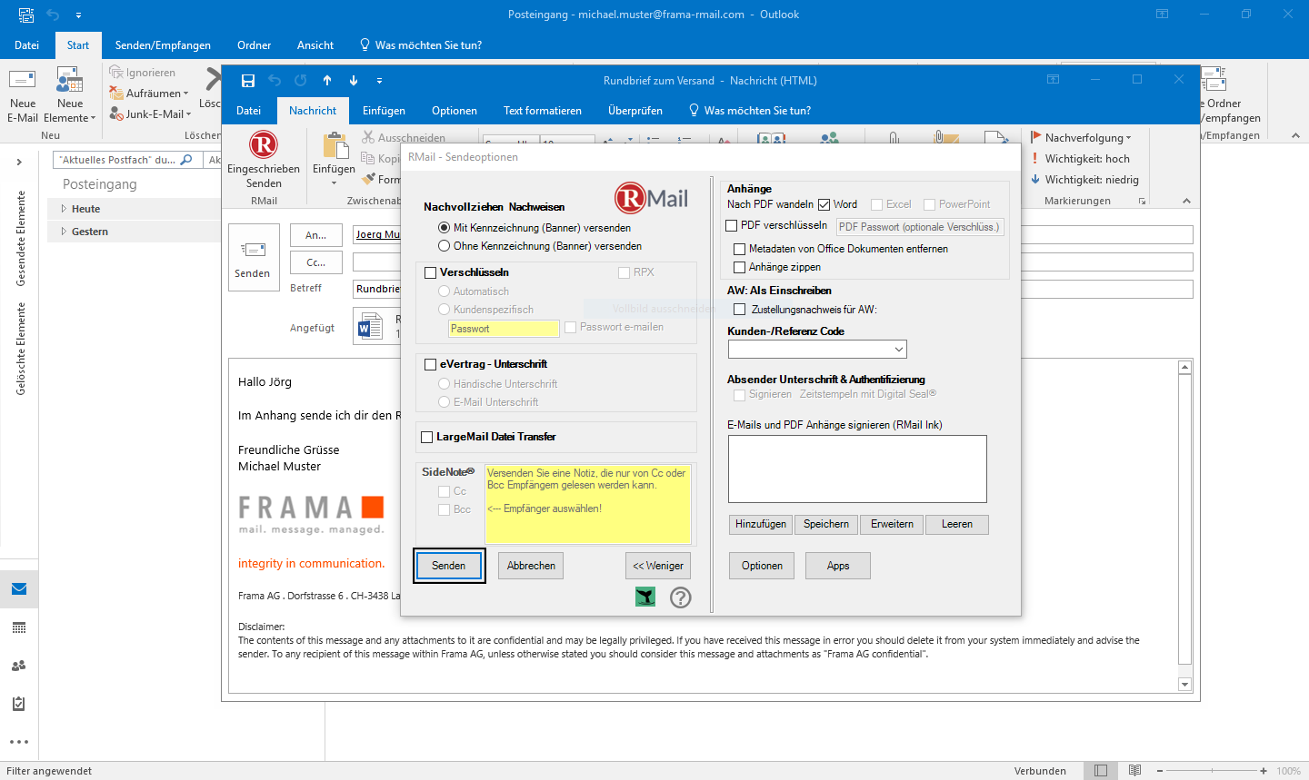Click the Ignorieren icon in Outlook ribbon

click(116, 73)
